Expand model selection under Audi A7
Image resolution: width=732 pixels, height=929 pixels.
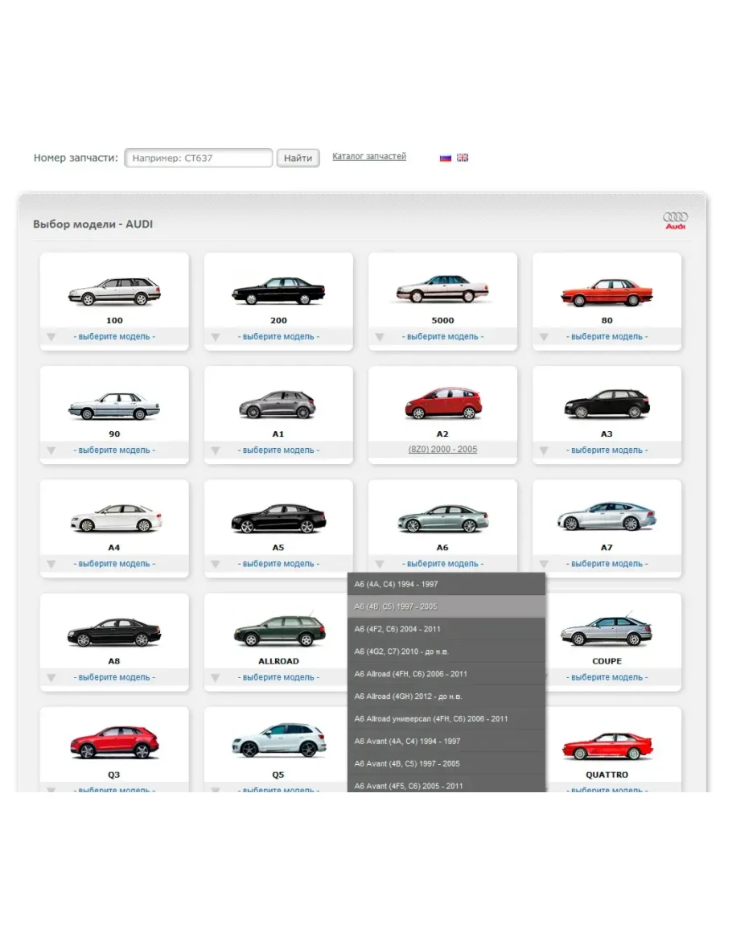(544, 564)
